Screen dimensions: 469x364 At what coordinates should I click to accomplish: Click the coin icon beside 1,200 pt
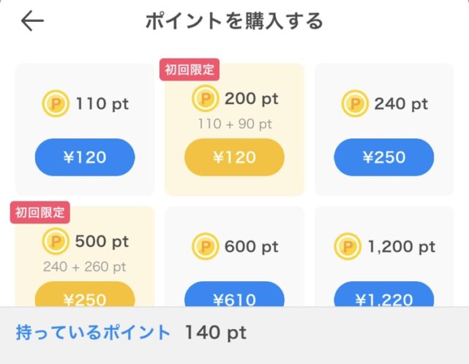click(346, 247)
